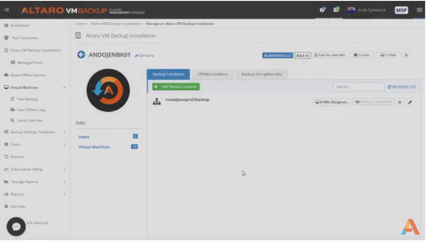426x241 pixels.
Task: Click the server tasks icon in header
Action: [336, 10]
